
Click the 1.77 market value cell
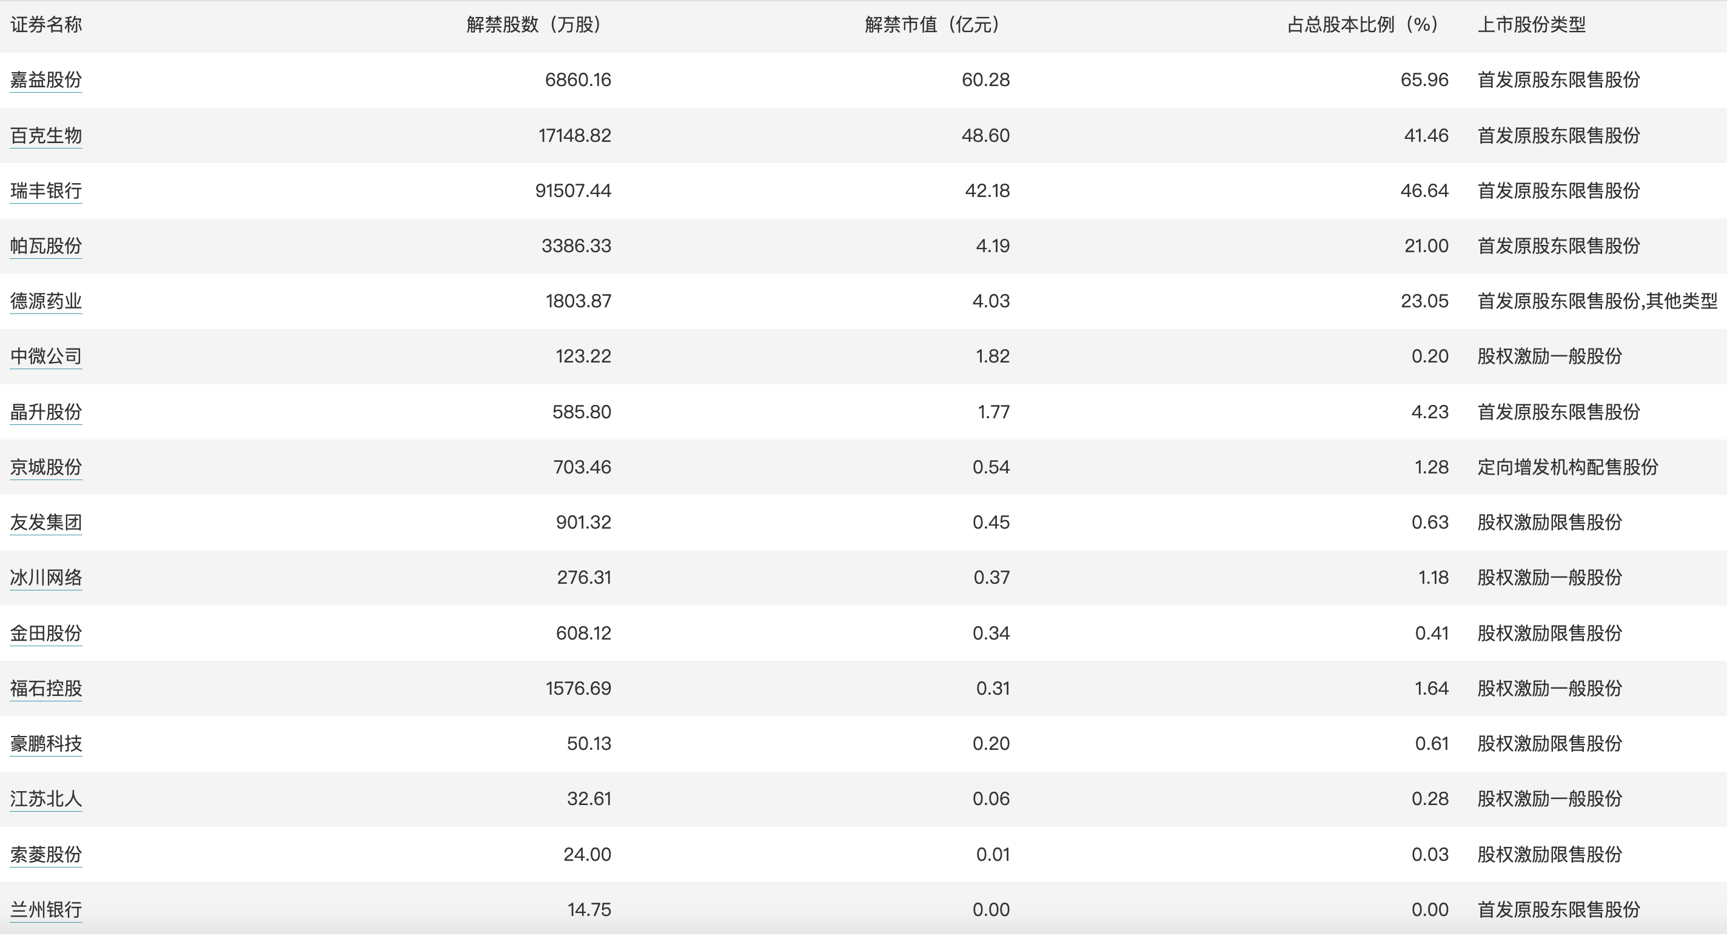pos(993,412)
